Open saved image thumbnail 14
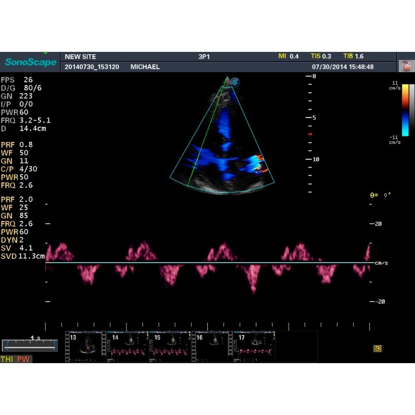415x415 pixels. (x=128, y=347)
